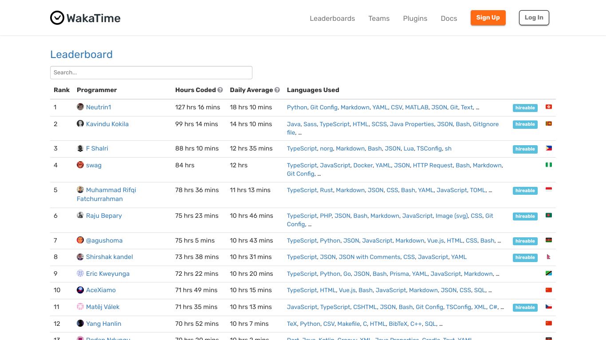Image resolution: width=606 pixels, height=340 pixels.
Task: Click the 12 hrs 35 mins daily average
Action: coord(251,148)
